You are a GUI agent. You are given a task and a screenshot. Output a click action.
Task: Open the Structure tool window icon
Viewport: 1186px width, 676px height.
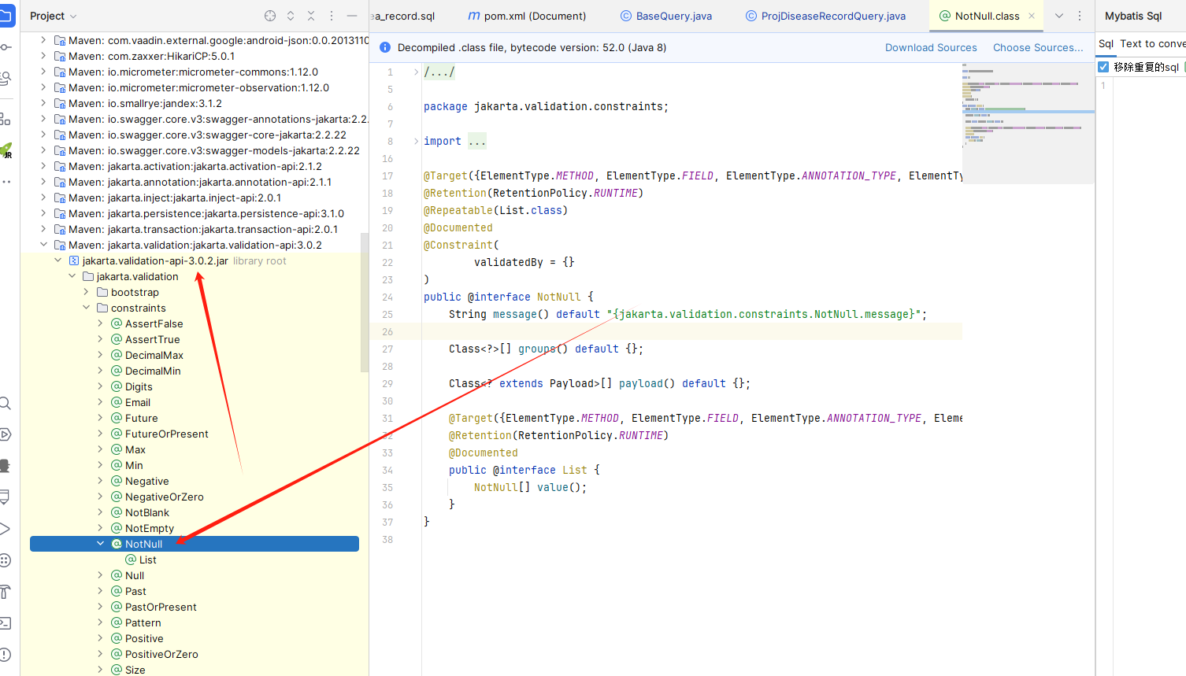[6, 119]
